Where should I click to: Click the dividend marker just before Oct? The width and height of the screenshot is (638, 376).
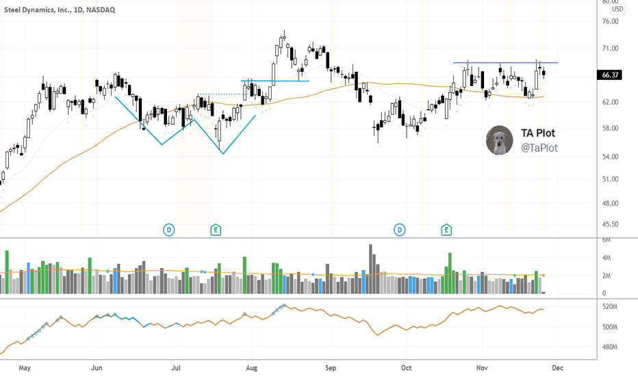(400, 230)
